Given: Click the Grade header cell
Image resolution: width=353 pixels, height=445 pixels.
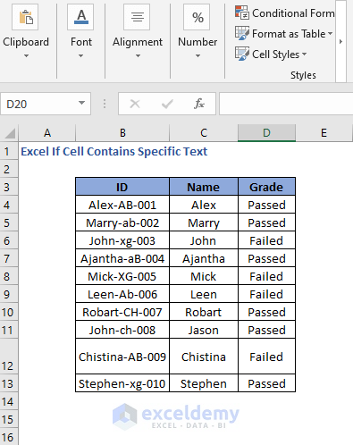Looking at the screenshot, I should pyautogui.click(x=266, y=187).
